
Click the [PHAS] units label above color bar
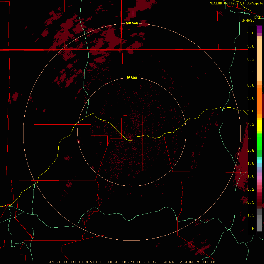point(248,20)
